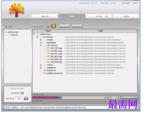The width and height of the screenshot is (143, 114).
Task: Click my pictures folder path text
Action: coord(89,37)
